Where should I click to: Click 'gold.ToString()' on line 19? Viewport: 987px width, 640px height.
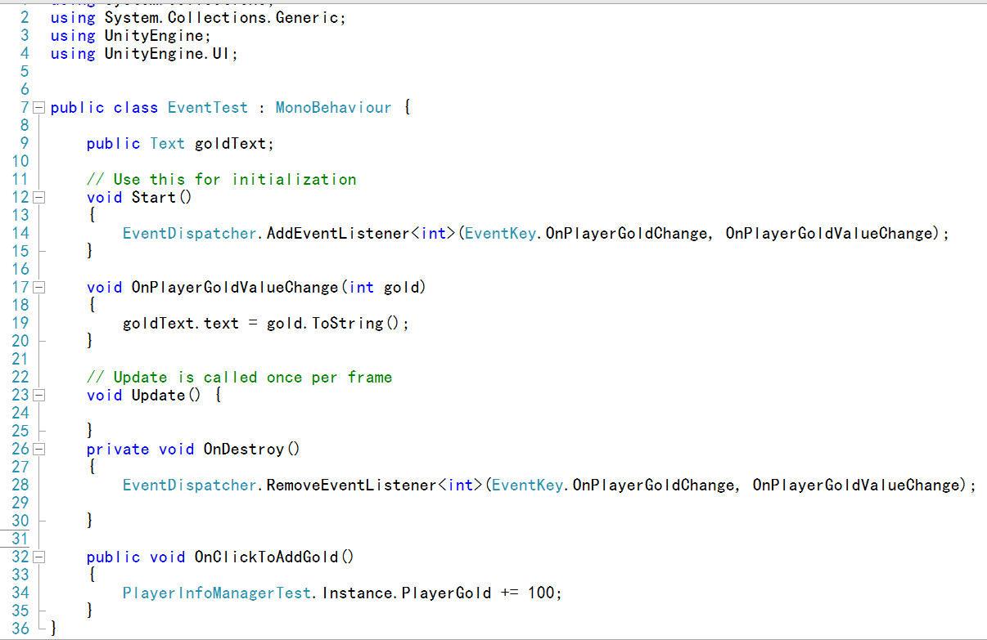pos(334,324)
